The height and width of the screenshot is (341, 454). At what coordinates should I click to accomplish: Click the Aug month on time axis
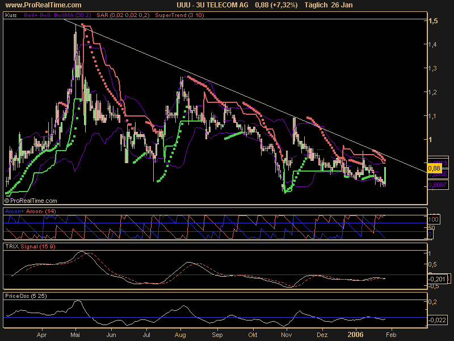(x=180, y=335)
